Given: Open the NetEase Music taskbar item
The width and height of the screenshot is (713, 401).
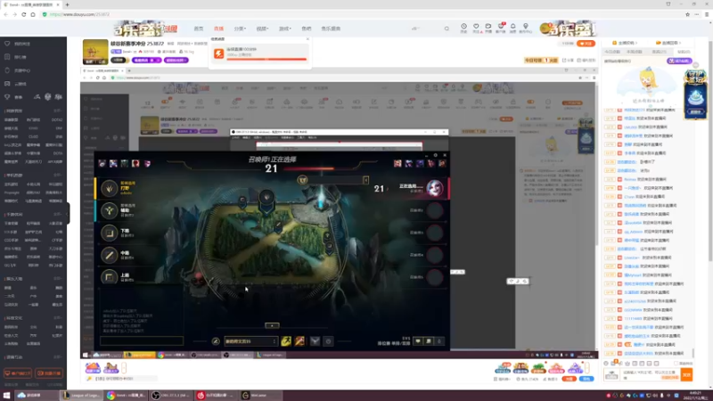Looking at the screenshot, I should (x=217, y=396).
